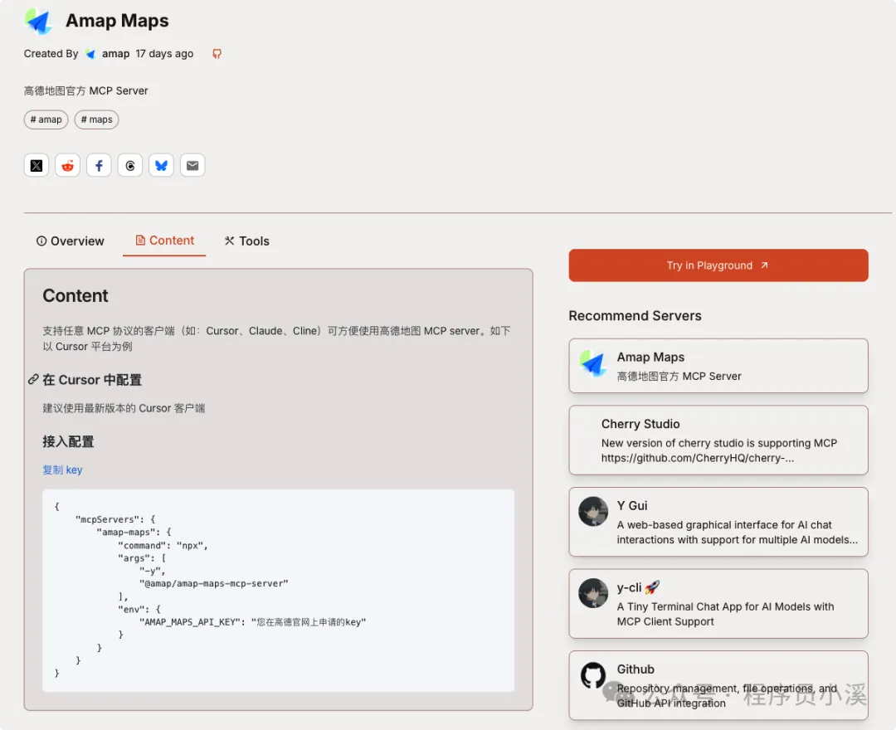Click the y-cli Tiny Terminal Chat description
This screenshot has width=896, height=730.
pyautogui.click(x=725, y=614)
